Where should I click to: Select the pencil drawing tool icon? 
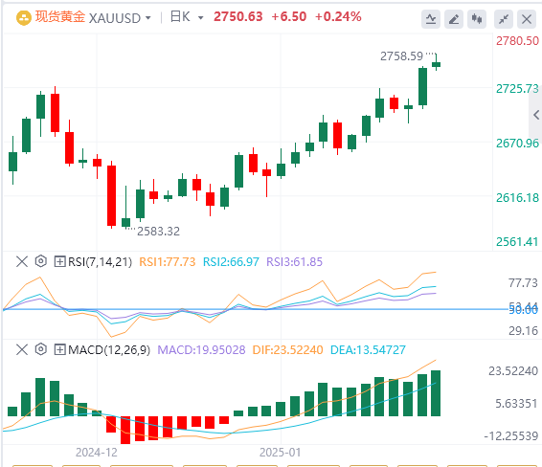(454, 19)
